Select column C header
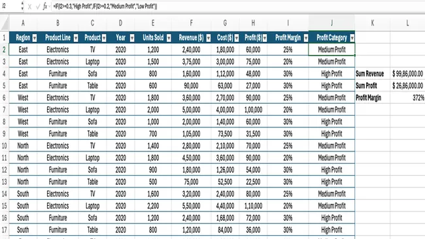 point(92,24)
